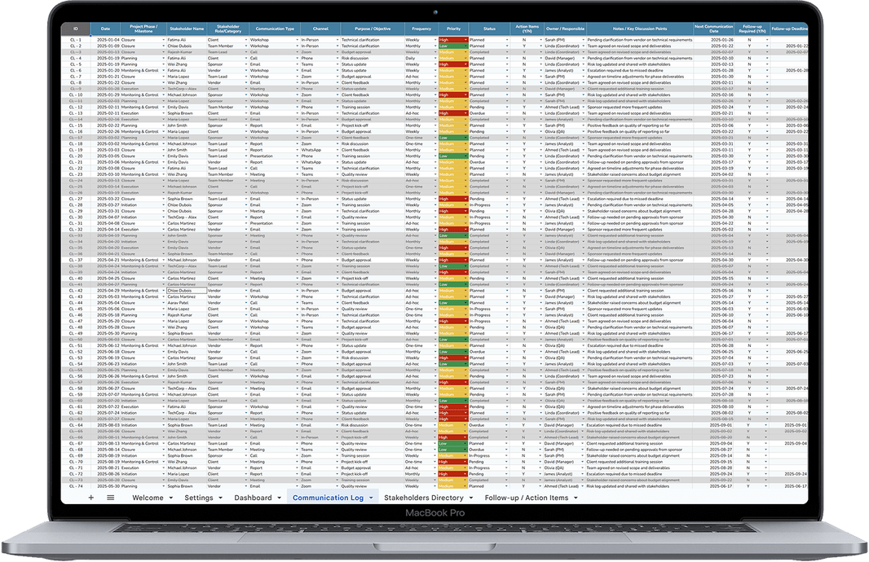
Task: Click the notes cell in row CL - 6
Action: point(640,70)
